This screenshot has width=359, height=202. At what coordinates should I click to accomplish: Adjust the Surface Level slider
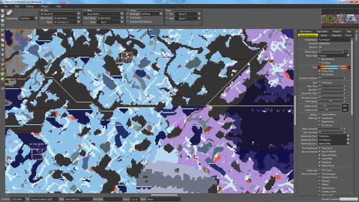tap(329, 106)
